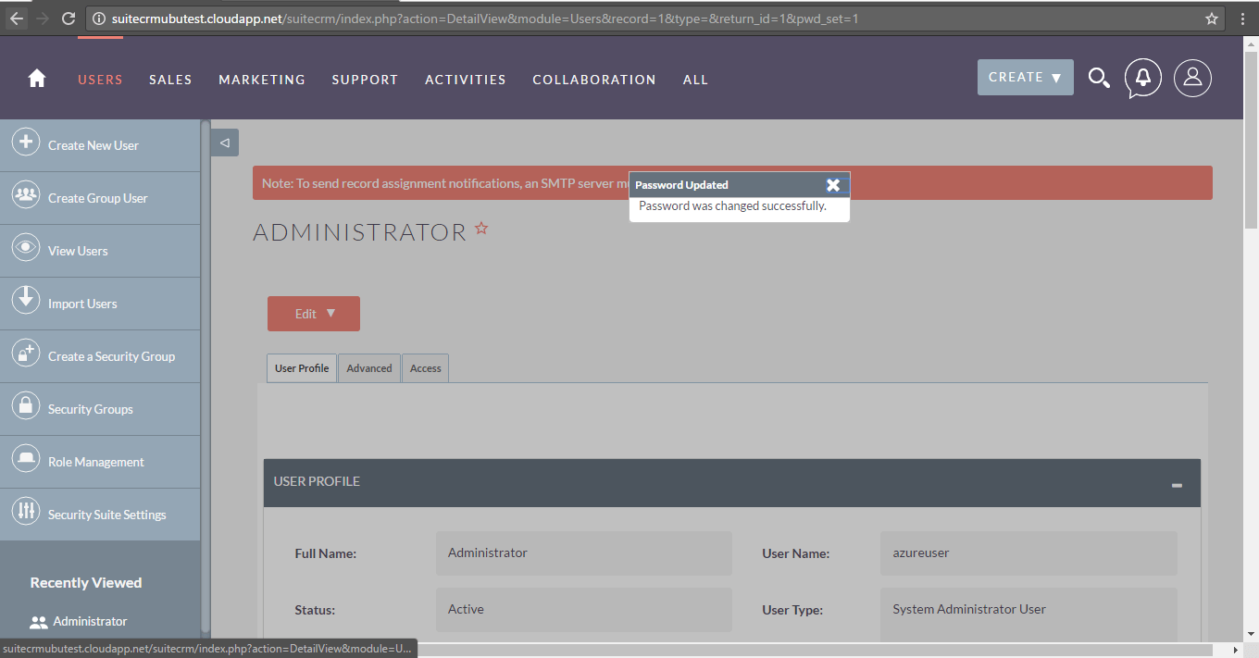Click the Create New User plus icon
1259x658 pixels.
pyautogui.click(x=25, y=143)
